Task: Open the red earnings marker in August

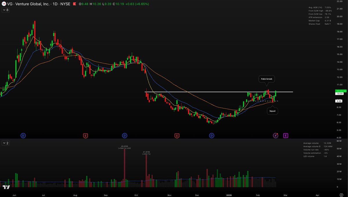Action: pyautogui.click(x=86, y=135)
